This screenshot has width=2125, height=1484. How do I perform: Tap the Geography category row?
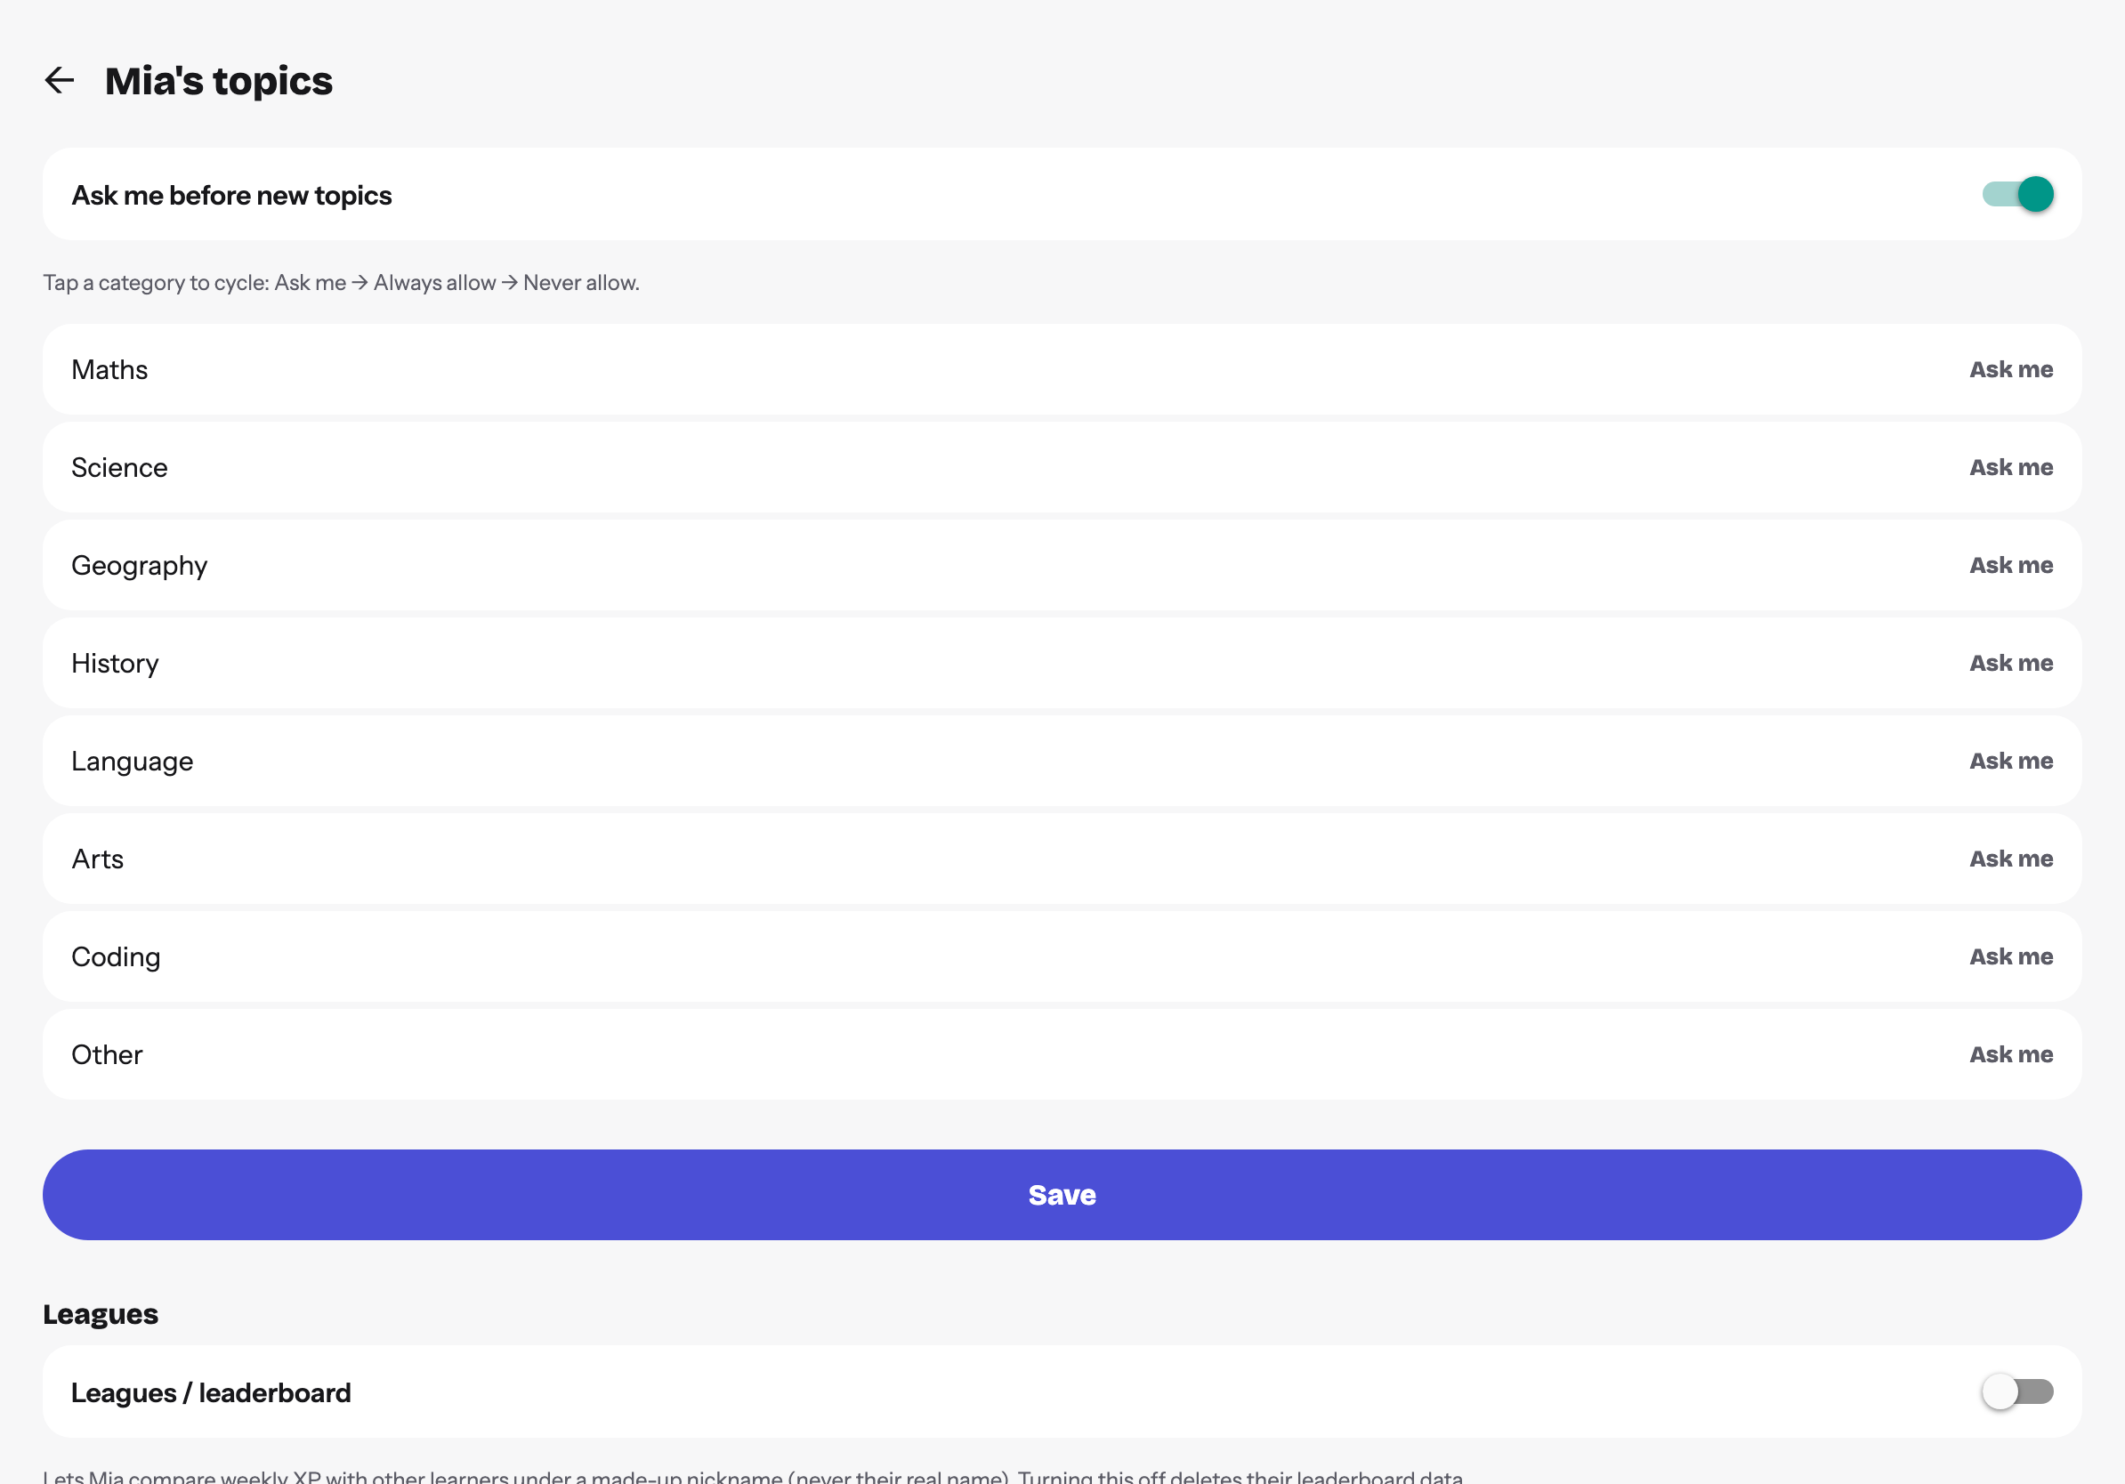pos(1062,565)
